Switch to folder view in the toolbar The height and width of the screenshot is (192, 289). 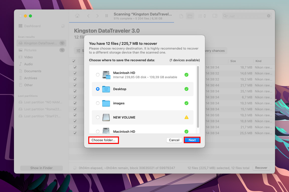tap(190, 16)
